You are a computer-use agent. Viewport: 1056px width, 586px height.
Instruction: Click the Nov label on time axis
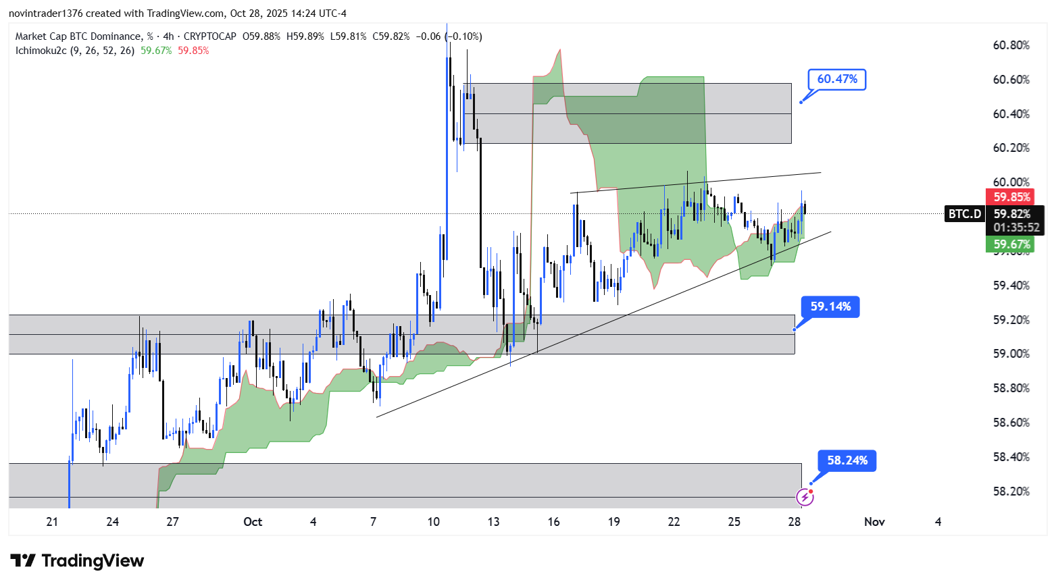tap(874, 522)
